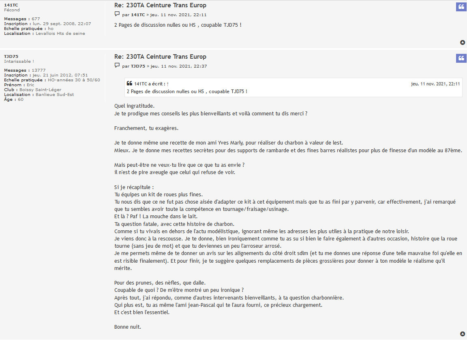
Task: Click 'Bonne nuit.' text at post end
Action: click(x=127, y=327)
